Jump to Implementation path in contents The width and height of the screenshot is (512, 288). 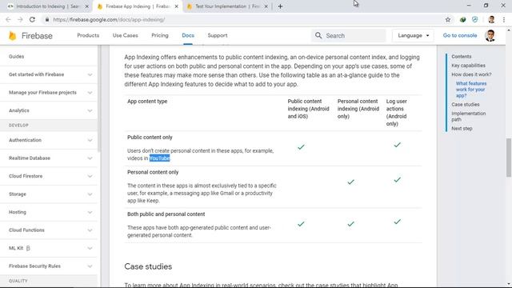(x=468, y=116)
